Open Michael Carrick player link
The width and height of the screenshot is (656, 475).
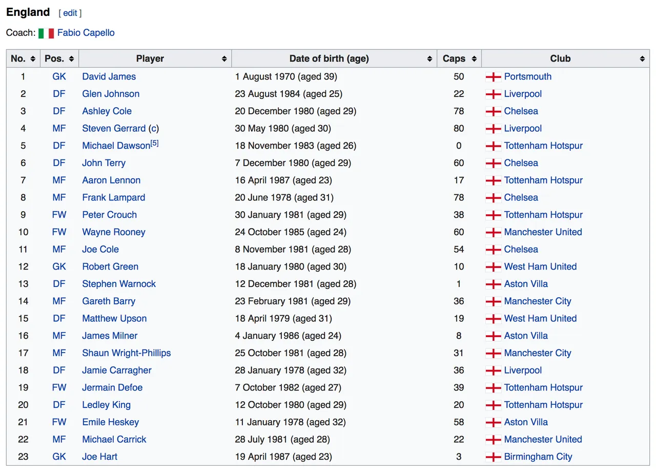tap(114, 440)
